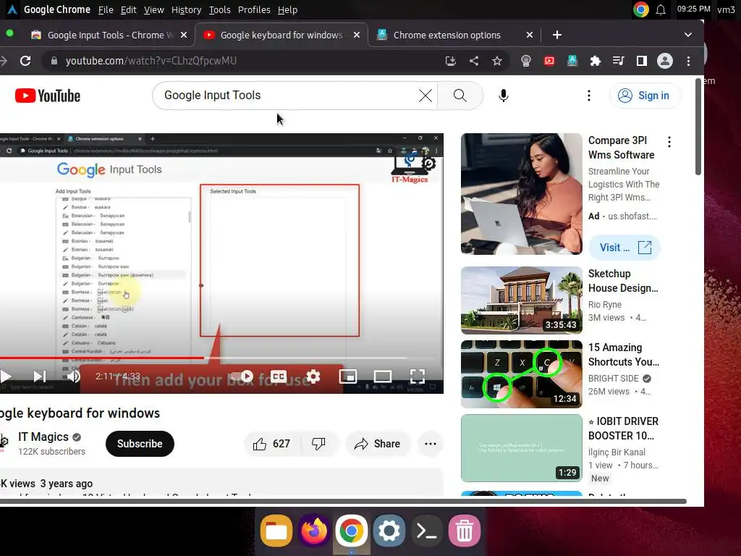Skip to the next video
741x556 pixels.
[x=40, y=376]
